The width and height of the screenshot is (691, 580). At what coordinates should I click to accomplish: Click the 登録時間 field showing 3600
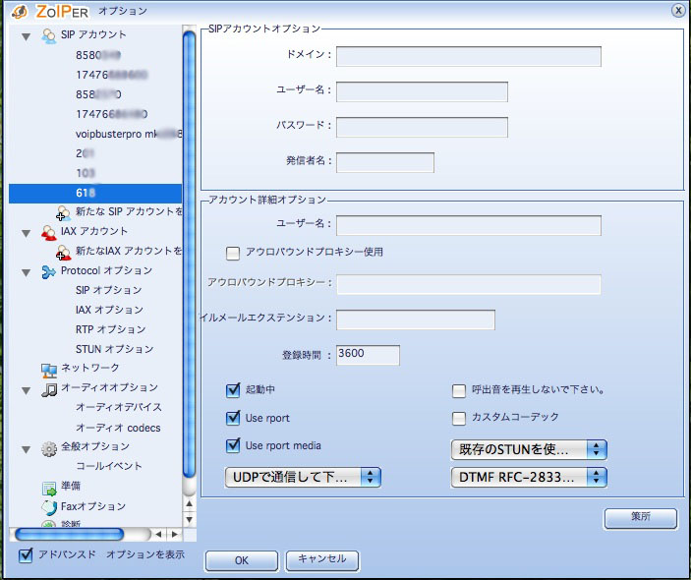[x=368, y=355]
